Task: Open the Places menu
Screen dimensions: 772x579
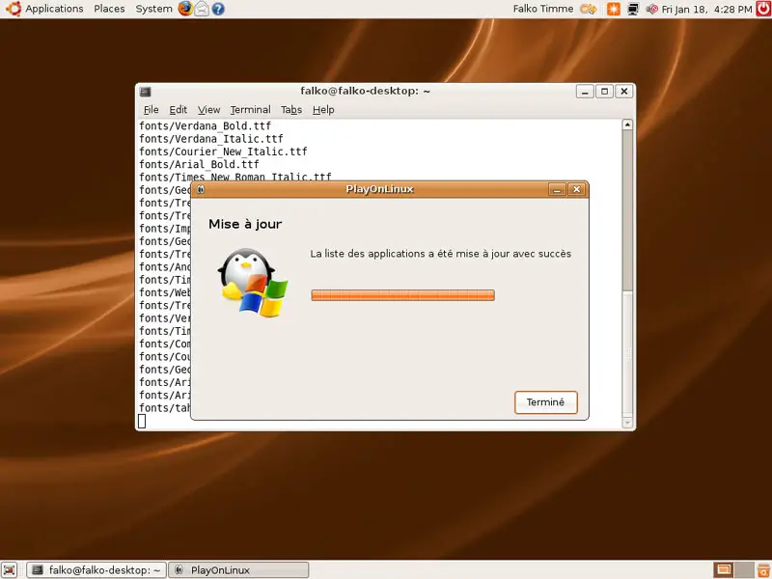Action: 109,9
